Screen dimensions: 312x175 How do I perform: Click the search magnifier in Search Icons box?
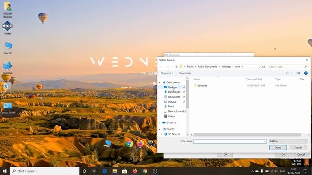[306, 67]
